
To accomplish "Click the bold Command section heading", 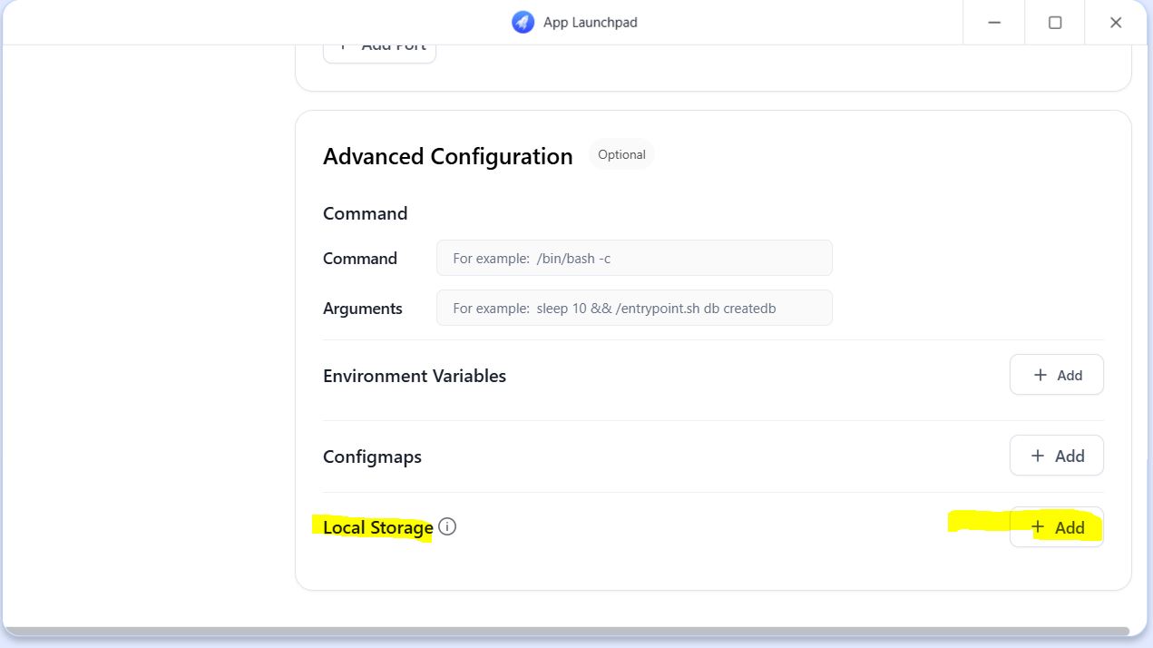I will point(365,213).
